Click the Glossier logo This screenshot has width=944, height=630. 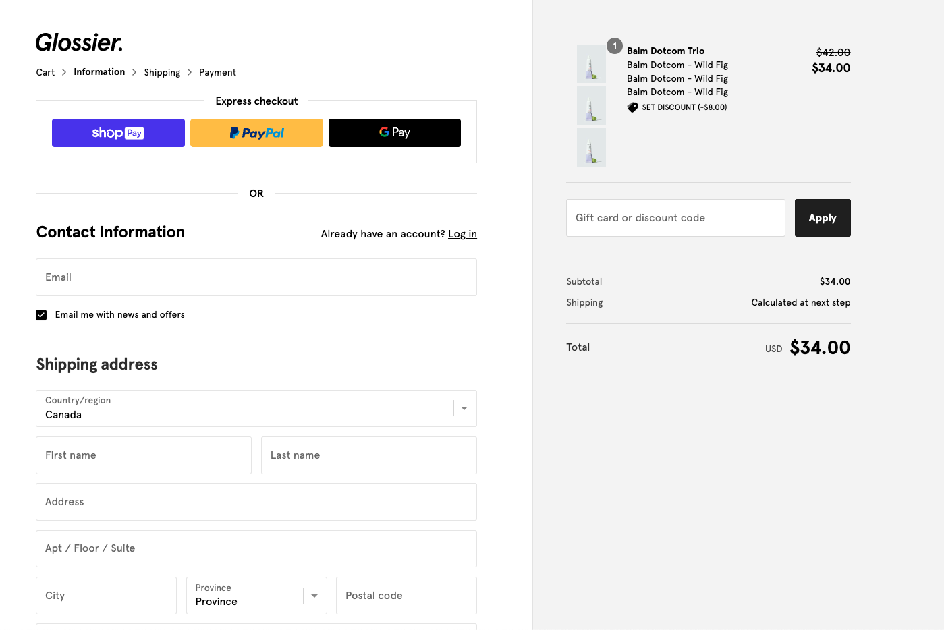tap(79, 42)
